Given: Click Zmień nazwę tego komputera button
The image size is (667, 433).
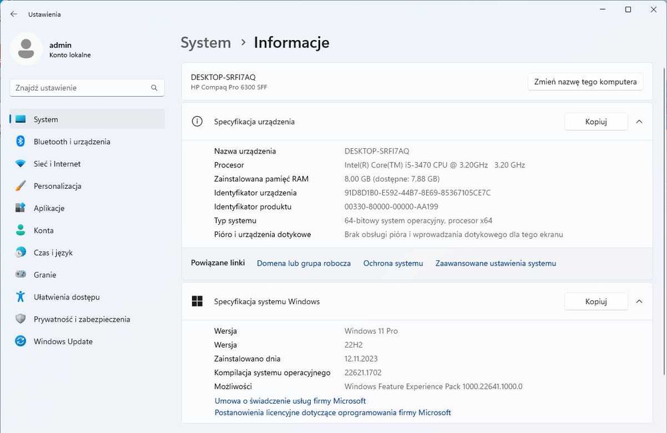Looking at the screenshot, I should click(x=586, y=81).
